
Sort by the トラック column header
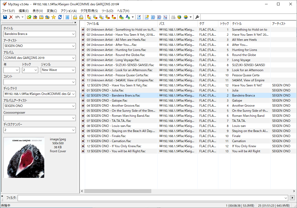click(x=224, y=24)
